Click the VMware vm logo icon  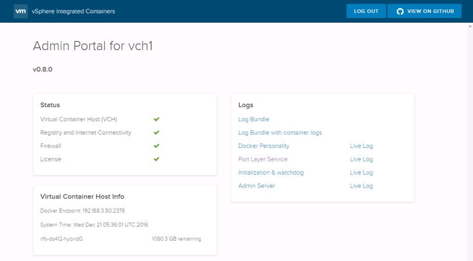pyautogui.click(x=20, y=11)
